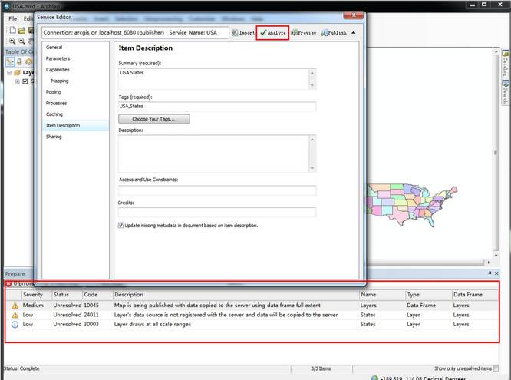Expand the States layer in table of contents
The width and height of the screenshot is (511, 380).
[x=18, y=81]
